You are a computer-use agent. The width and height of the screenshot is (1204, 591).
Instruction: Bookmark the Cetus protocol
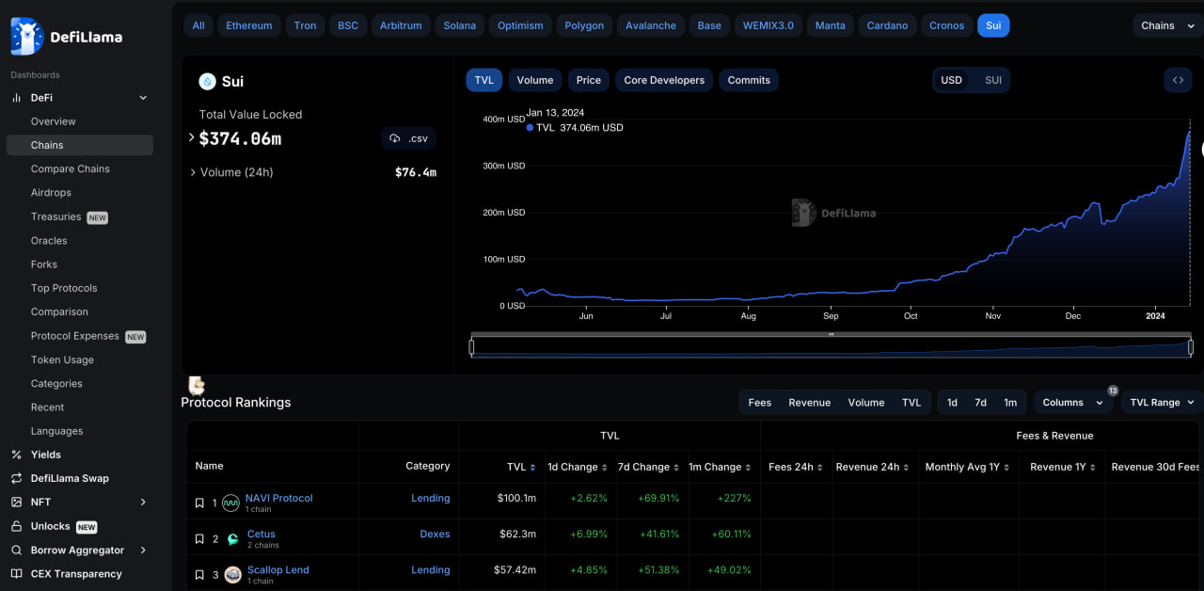coord(199,539)
